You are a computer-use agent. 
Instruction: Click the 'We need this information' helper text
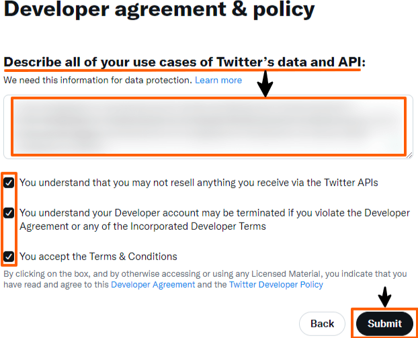(x=97, y=80)
